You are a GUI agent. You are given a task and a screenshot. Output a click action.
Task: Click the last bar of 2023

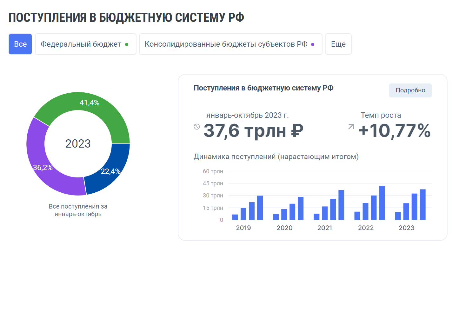click(x=423, y=205)
